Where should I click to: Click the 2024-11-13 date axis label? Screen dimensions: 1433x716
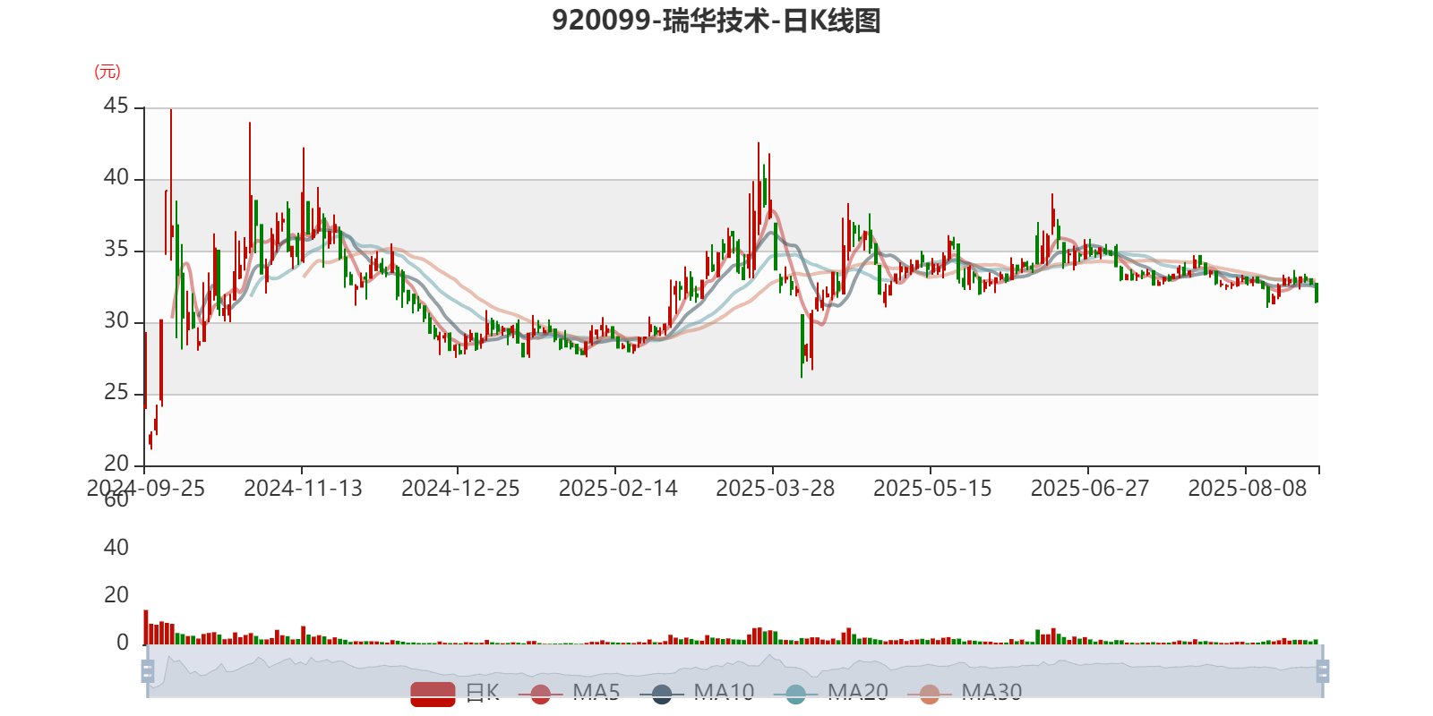tap(303, 488)
